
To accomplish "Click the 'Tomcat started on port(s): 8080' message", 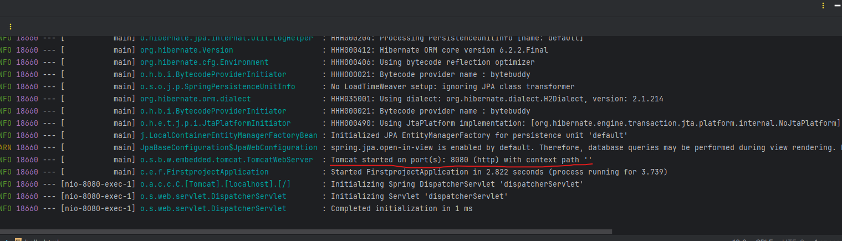I will [x=461, y=160].
